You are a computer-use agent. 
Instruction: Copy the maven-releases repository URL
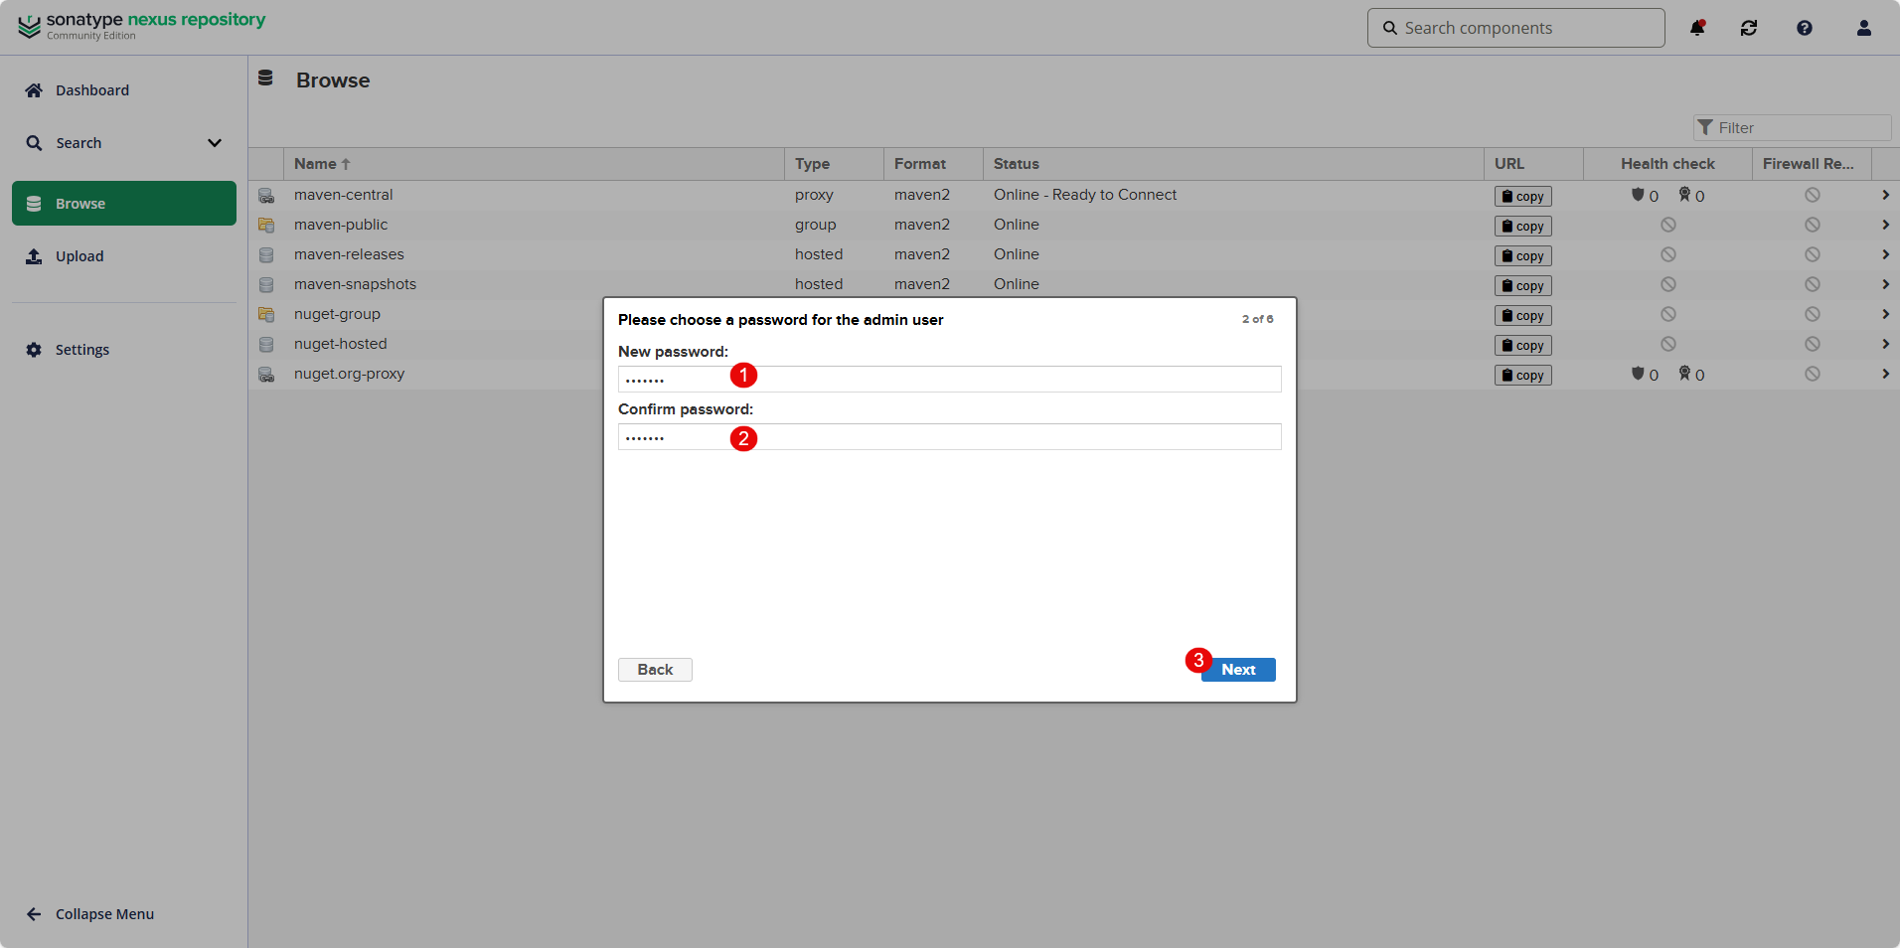[x=1522, y=256]
